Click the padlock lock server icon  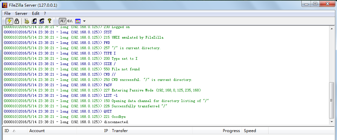point(17,21)
